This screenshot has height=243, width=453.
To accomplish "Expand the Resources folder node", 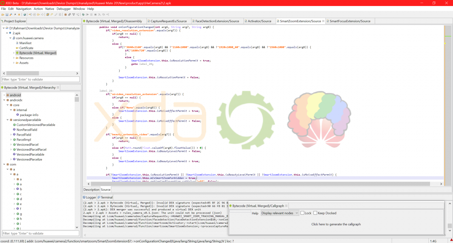I will tap(13, 58).
